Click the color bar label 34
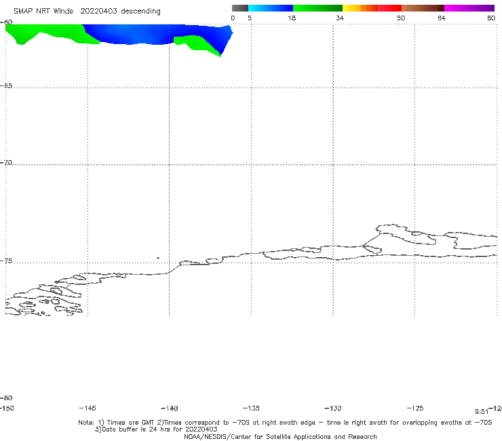This screenshot has height=441, width=502. (x=340, y=18)
